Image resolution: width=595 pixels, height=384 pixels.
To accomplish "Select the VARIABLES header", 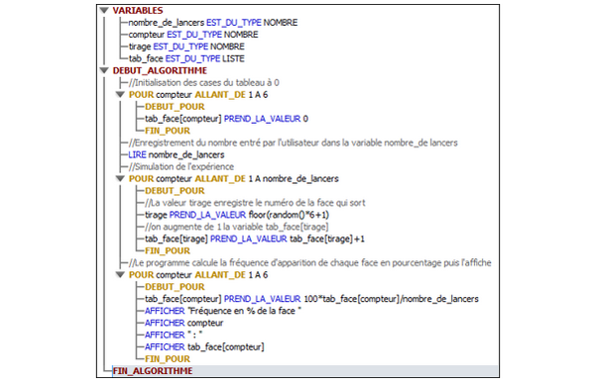I will (138, 11).
